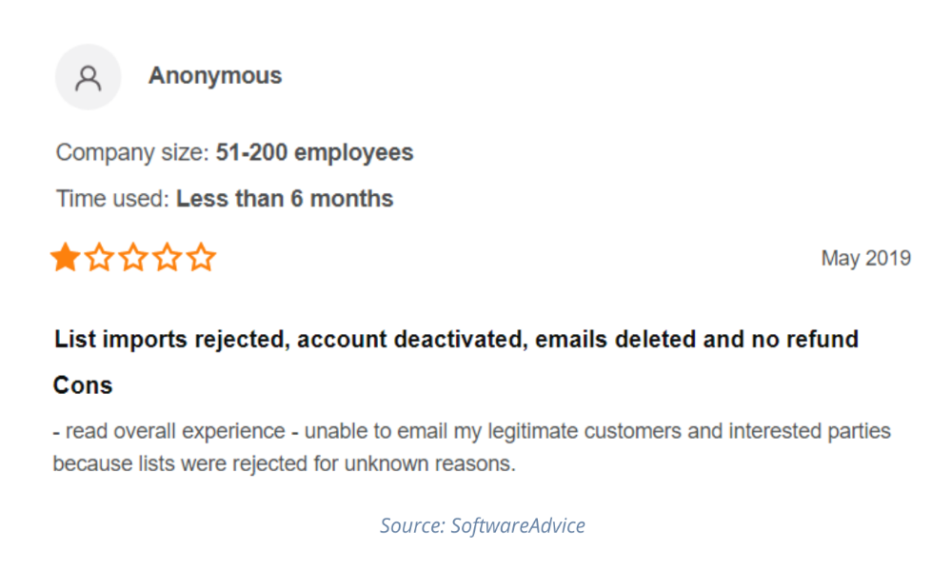Click the May 2019 review date
Screen dimensions: 952x571
tap(865, 259)
